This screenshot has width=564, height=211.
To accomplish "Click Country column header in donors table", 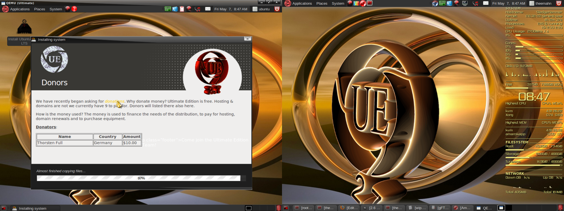I will click(x=108, y=137).
